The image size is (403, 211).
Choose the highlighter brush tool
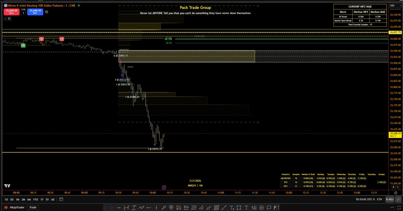[209, 208]
